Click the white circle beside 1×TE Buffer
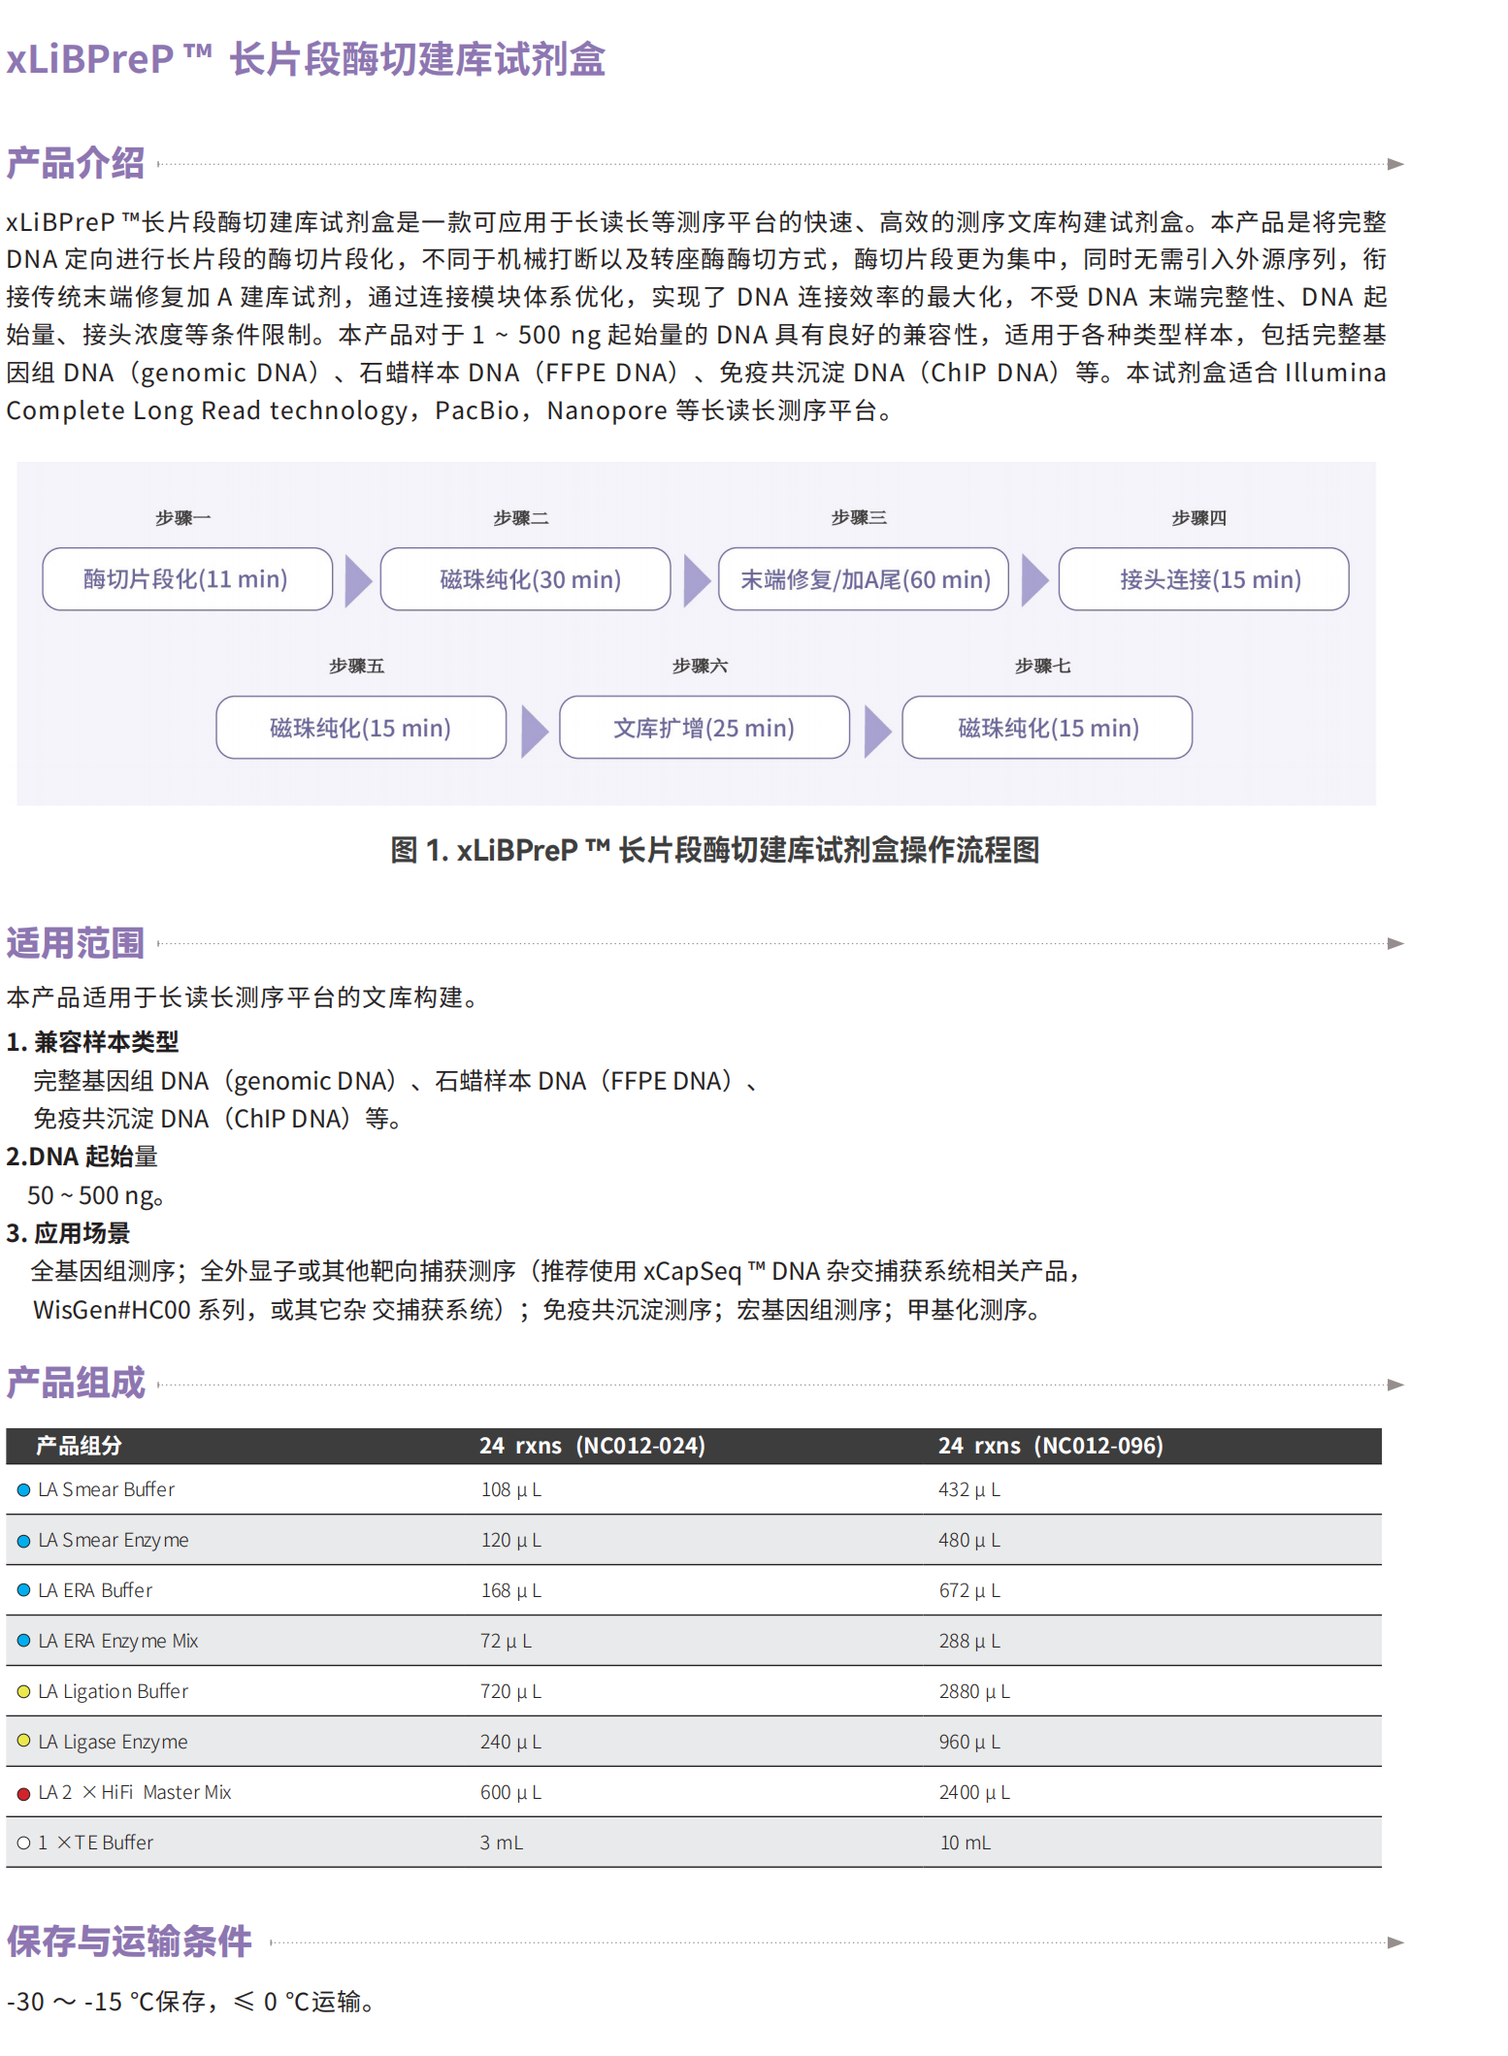The image size is (1508, 2056). [23, 1844]
